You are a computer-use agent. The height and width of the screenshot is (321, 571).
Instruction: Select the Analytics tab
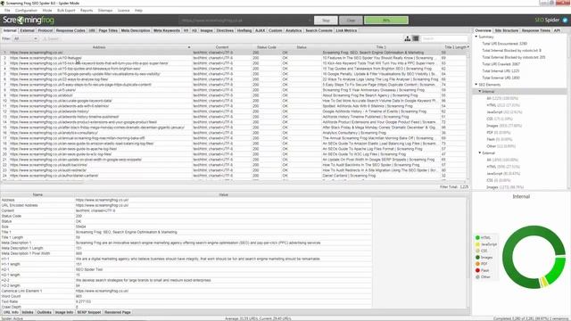[x=294, y=30]
